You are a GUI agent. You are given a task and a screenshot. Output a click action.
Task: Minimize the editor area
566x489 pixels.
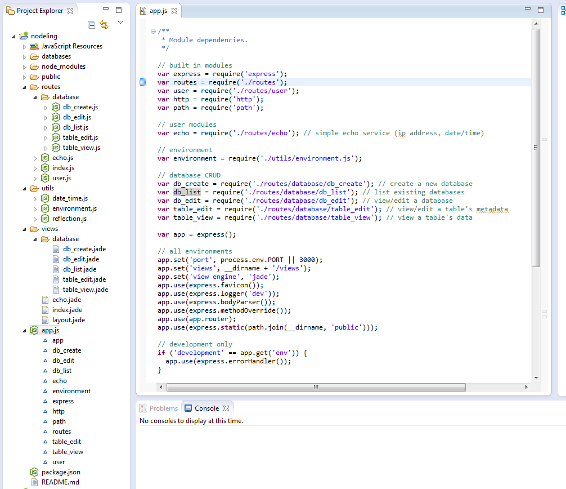(528, 8)
